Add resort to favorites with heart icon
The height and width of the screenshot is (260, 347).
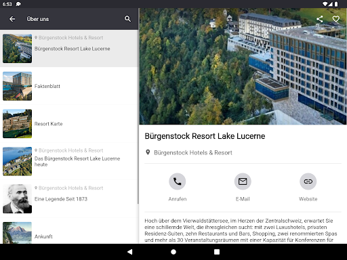pyautogui.click(x=336, y=19)
